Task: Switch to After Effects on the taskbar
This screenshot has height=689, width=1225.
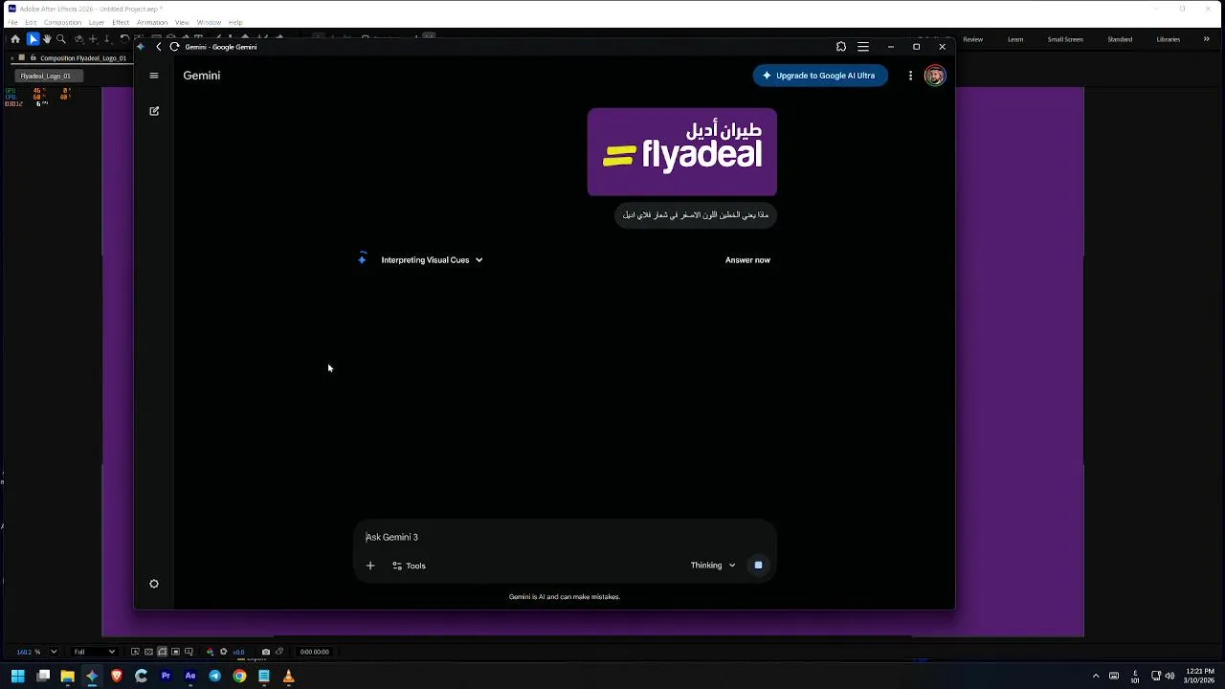Action: coord(190,676)
